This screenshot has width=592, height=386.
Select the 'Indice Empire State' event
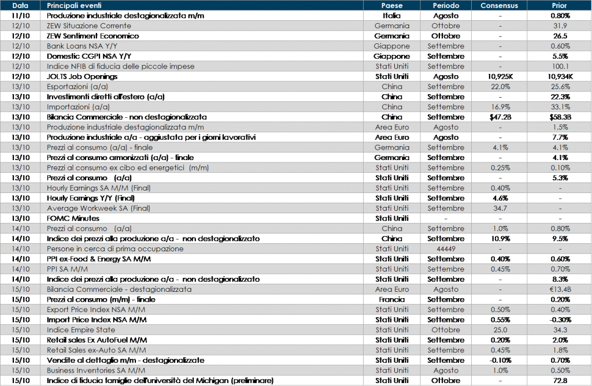[x=80, y=330]
